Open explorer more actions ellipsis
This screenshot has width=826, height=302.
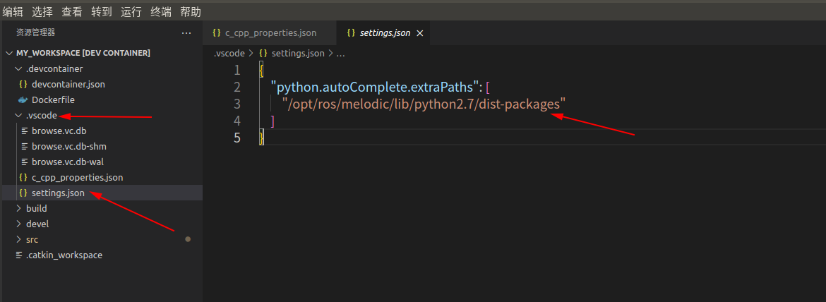pyautogui.click(x=186, y=32)
